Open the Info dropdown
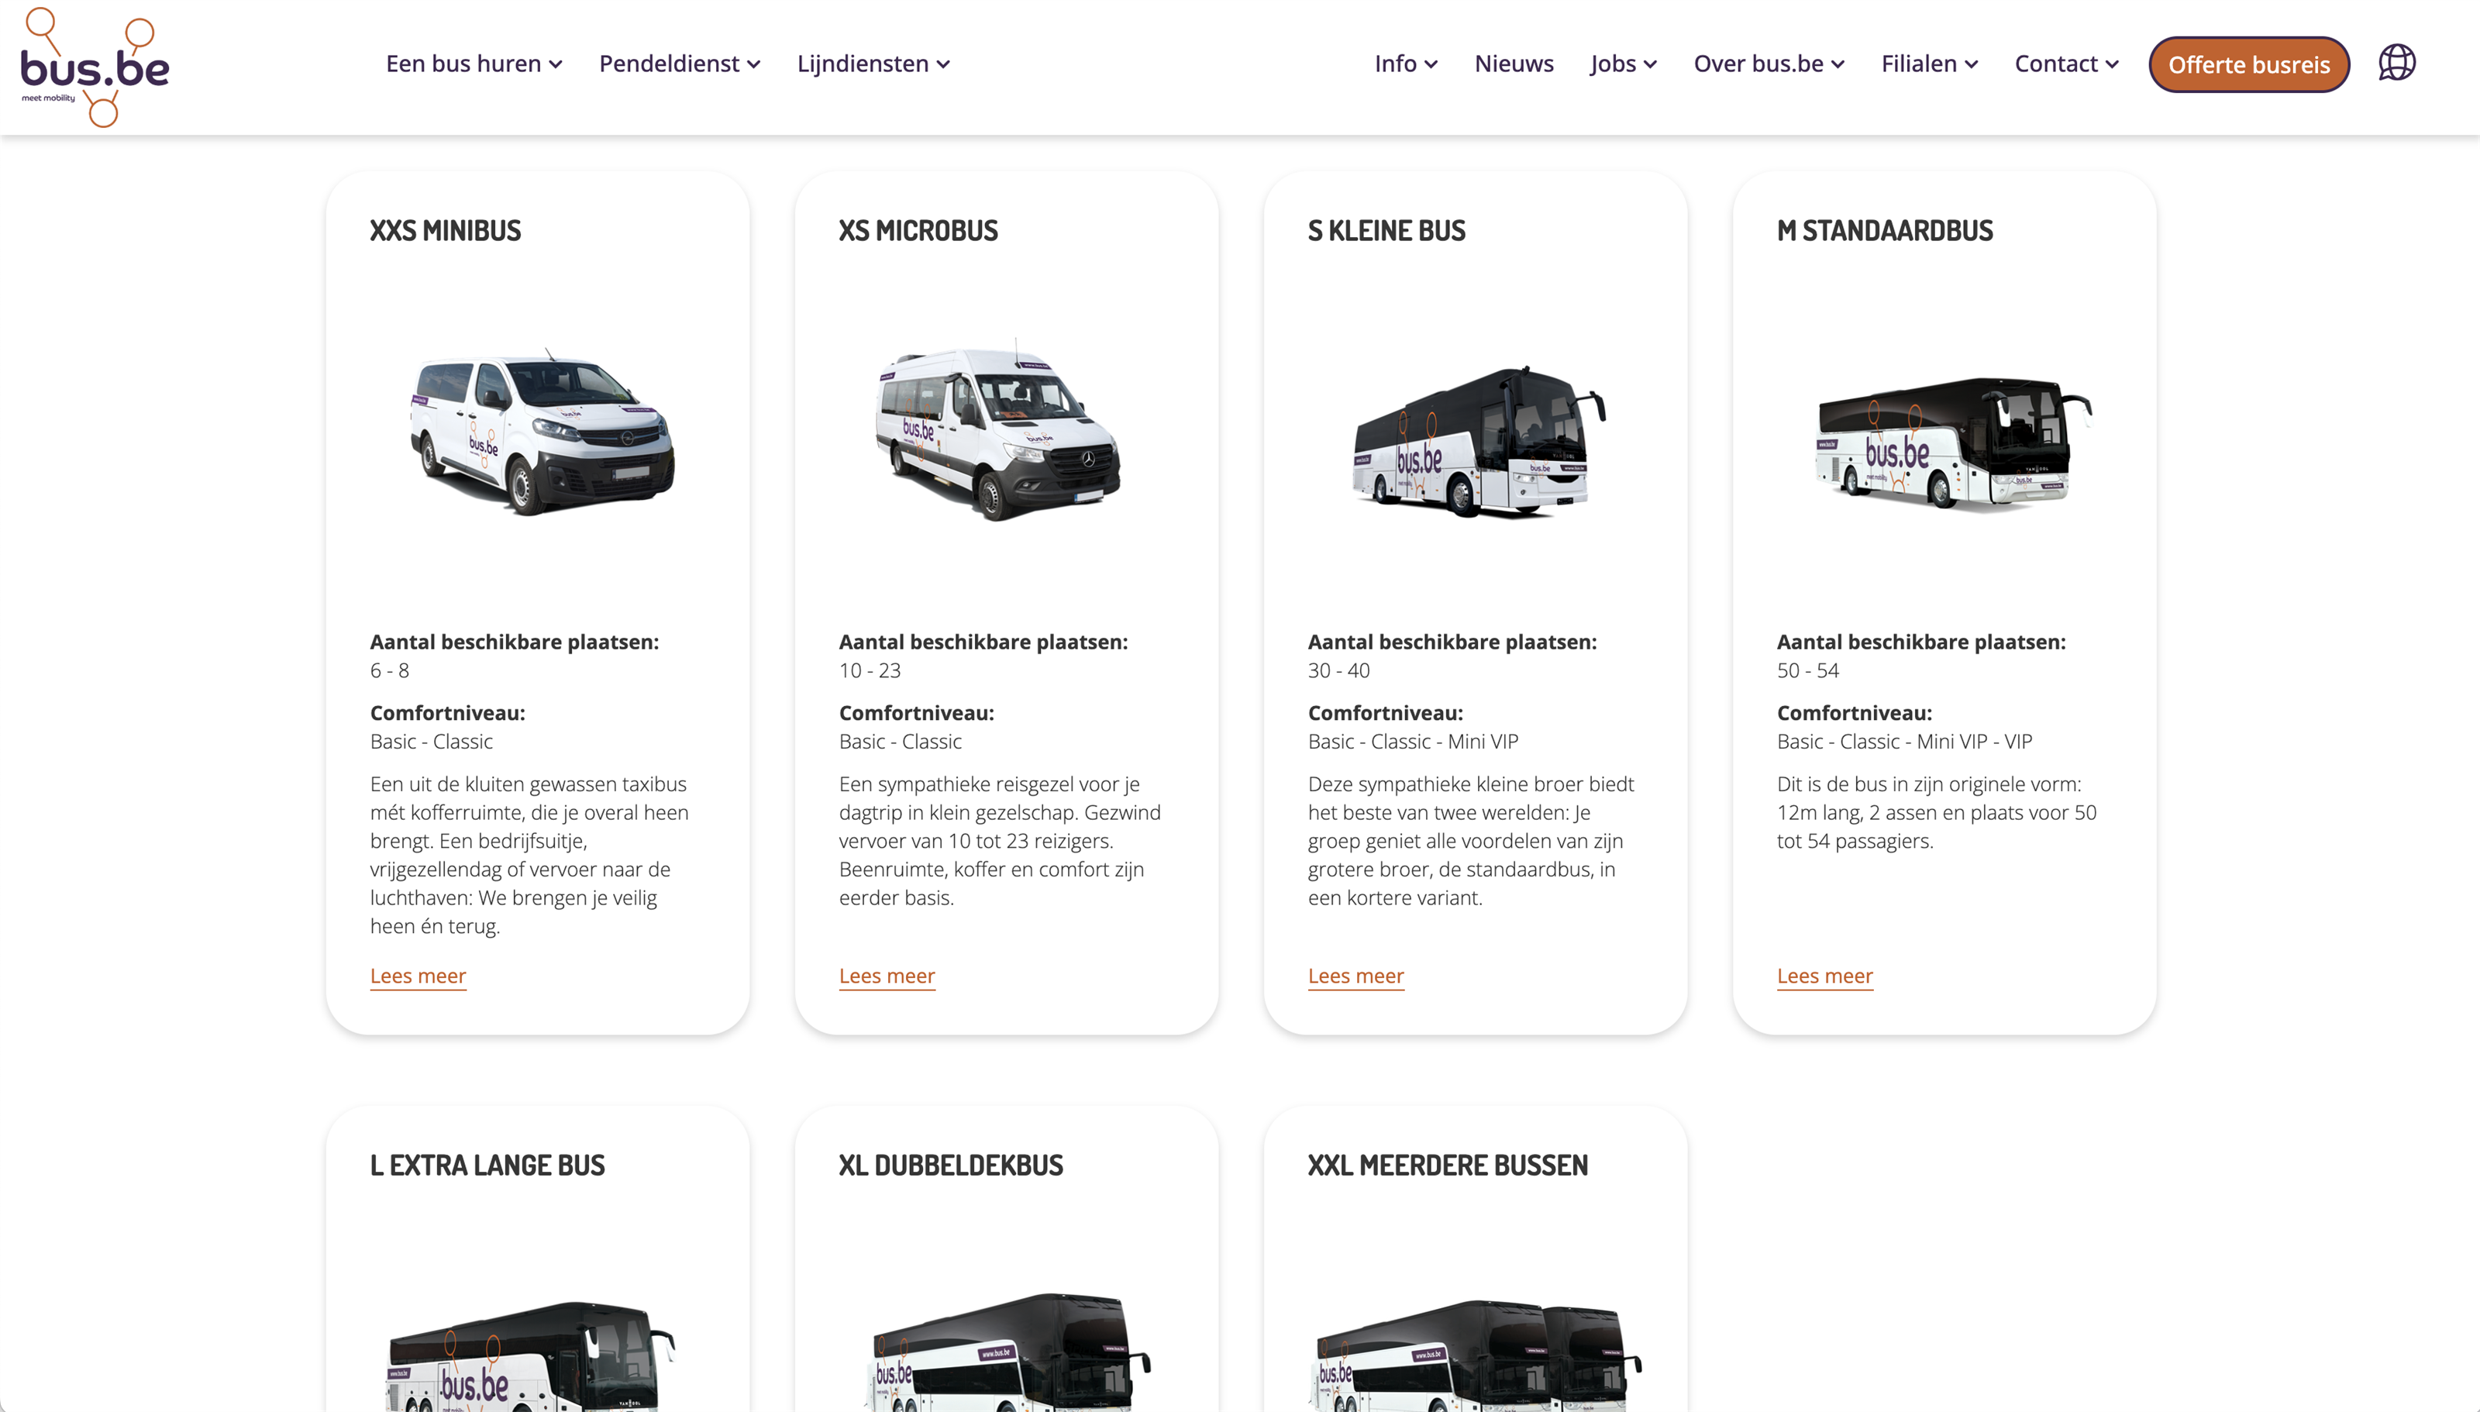 [x=1406, y=64]
